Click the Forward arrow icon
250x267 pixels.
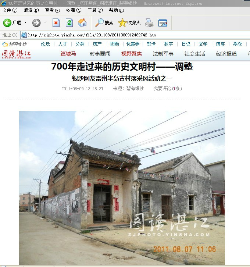coord(36,23)
